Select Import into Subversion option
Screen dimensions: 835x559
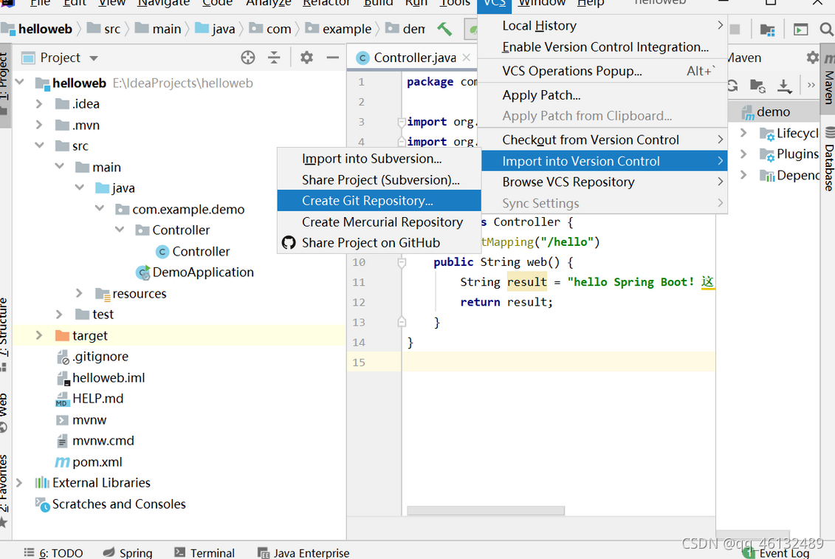pyautogui.click(x=379, y=159)
